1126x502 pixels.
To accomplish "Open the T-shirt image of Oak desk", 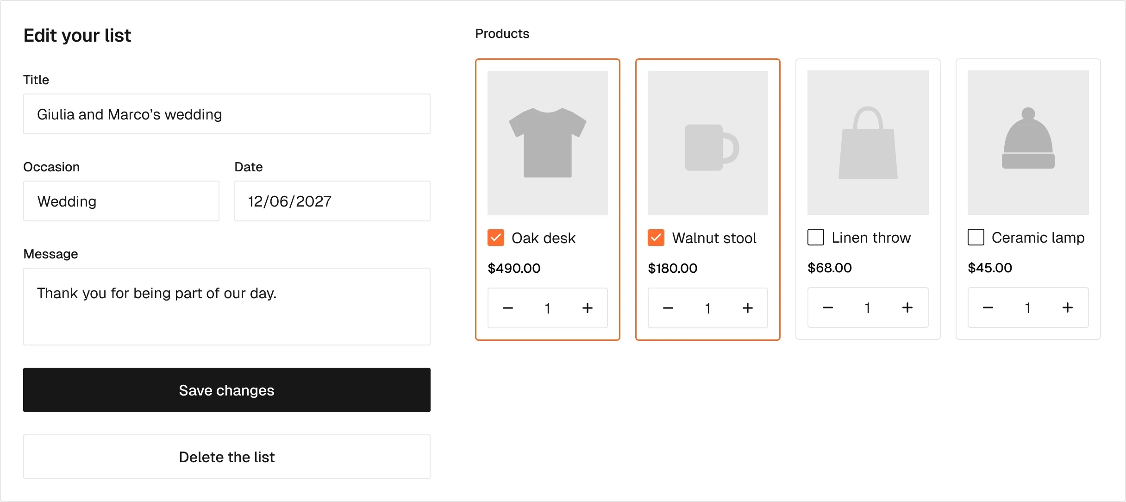I will [x=548, y=143].
